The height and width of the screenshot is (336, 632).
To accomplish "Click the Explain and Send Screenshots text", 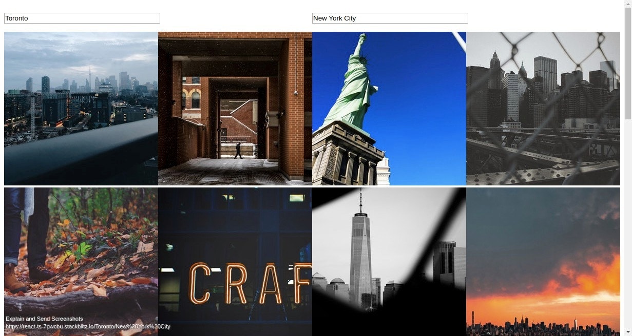I will point(43,319).
